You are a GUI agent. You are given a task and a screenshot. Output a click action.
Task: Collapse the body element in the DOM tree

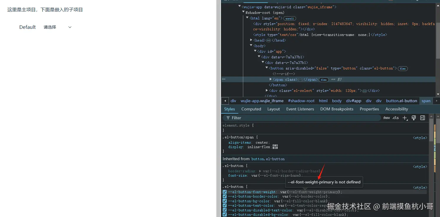251,46
